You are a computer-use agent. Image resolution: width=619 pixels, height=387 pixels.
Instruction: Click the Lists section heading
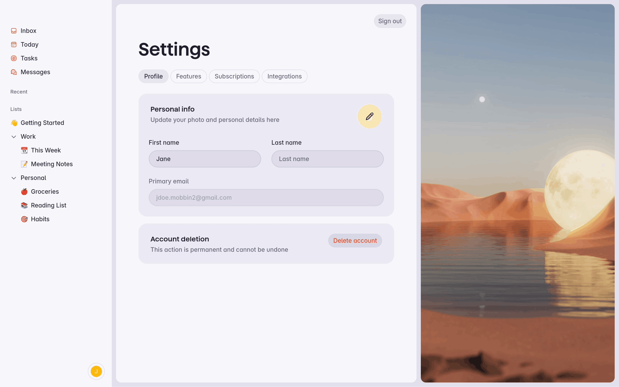click(16, 109)
